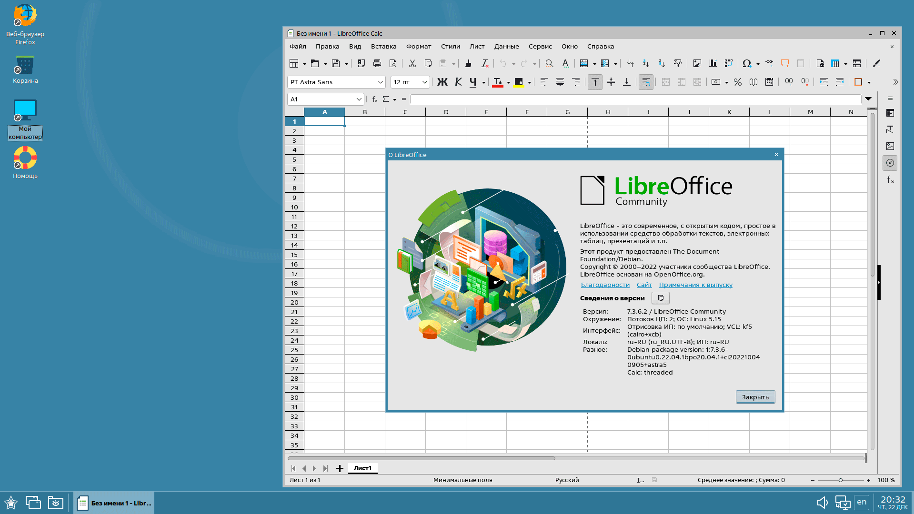Click the Insert Pivot Table icon
This screenshot has height=514, width=914.
pos(729,63)
